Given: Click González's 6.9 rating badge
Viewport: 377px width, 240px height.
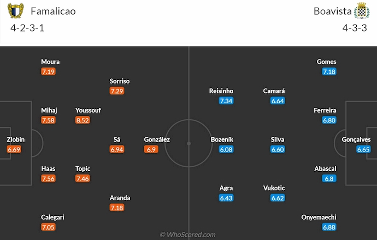Looking at the screenshot, I should (152, 149).
